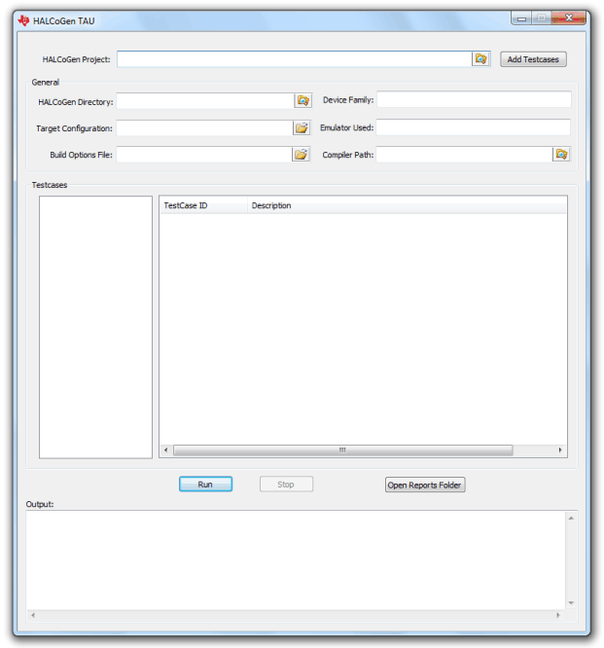Focus the Compiler Path field
This screenshot has width=604, height=648.
click(x=464, y=155)
